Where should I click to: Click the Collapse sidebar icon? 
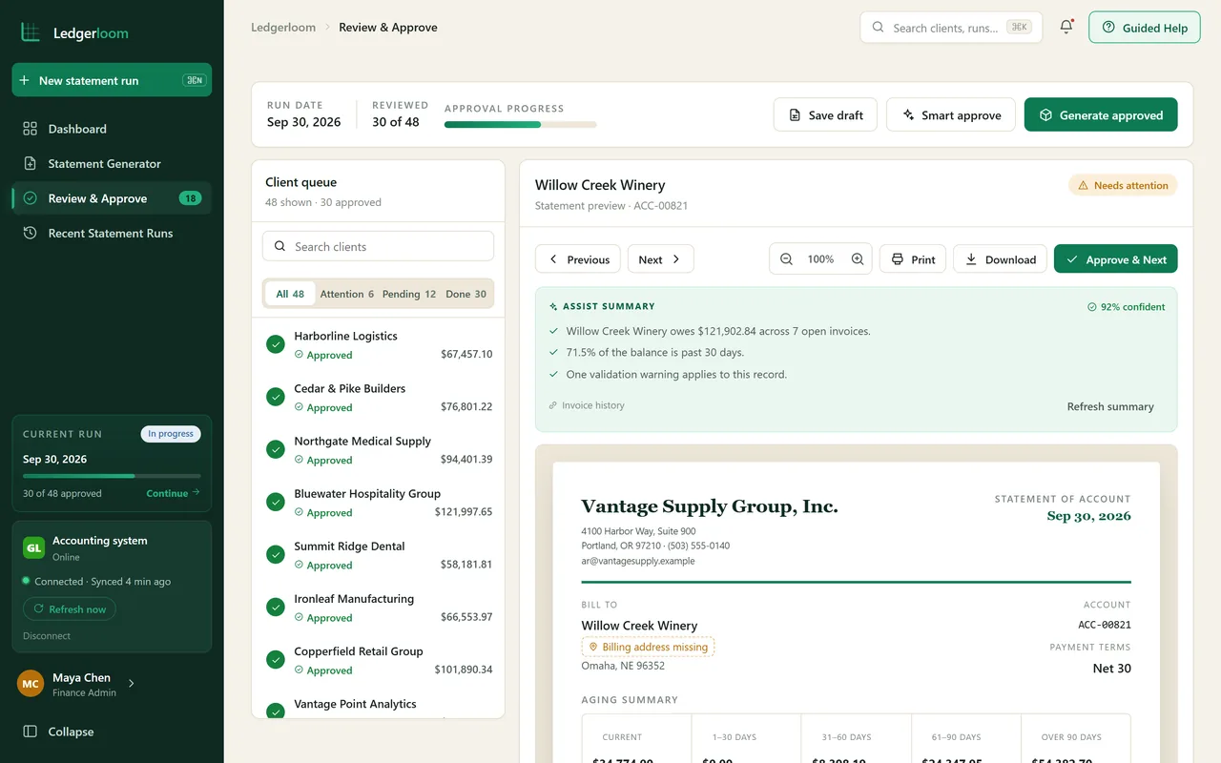(x=31, y=732)
